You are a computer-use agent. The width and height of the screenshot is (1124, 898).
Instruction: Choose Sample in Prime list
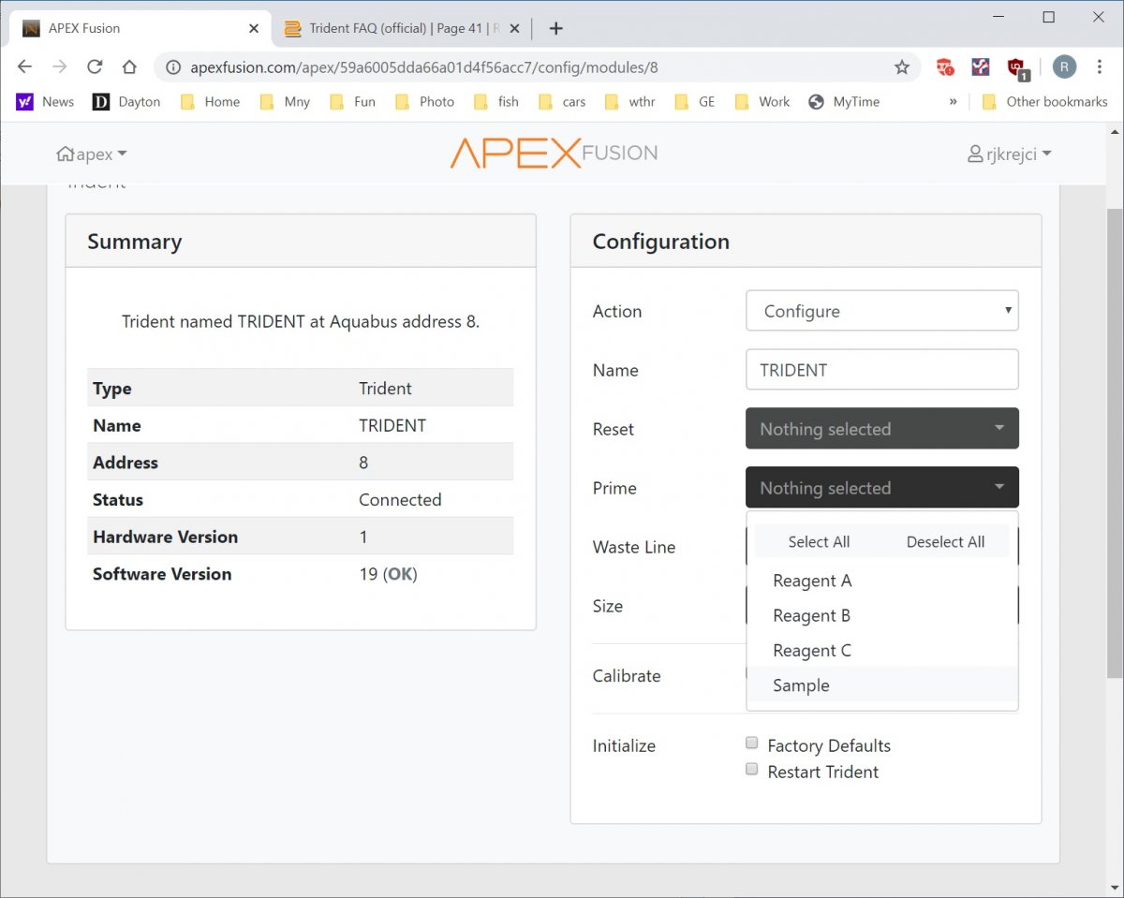(881, 685)
